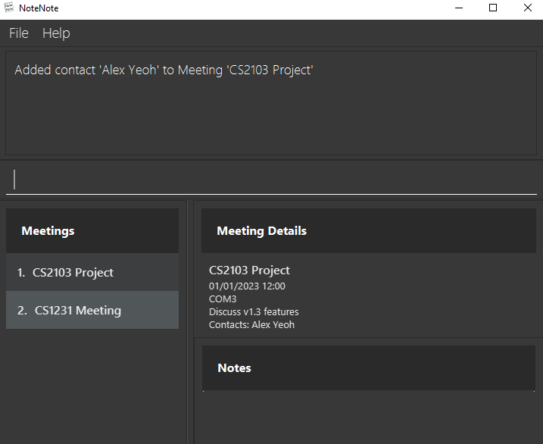This screenshot has height=444, width=543.
Task: Click the Discuss v1.3 features description
Action: 254,311
